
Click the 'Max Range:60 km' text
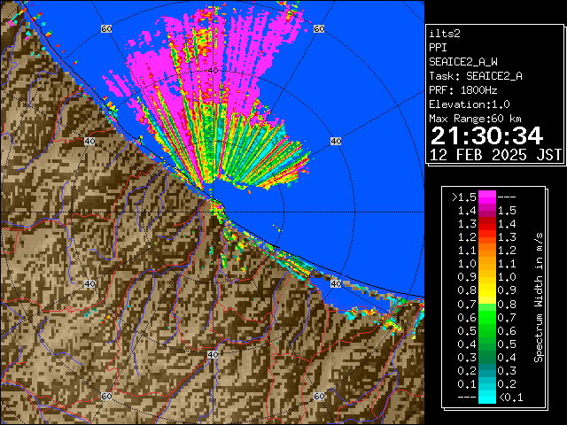(475, 119)
